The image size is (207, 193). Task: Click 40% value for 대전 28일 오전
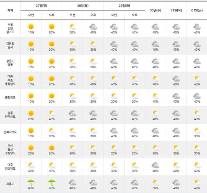click(73, 84)
